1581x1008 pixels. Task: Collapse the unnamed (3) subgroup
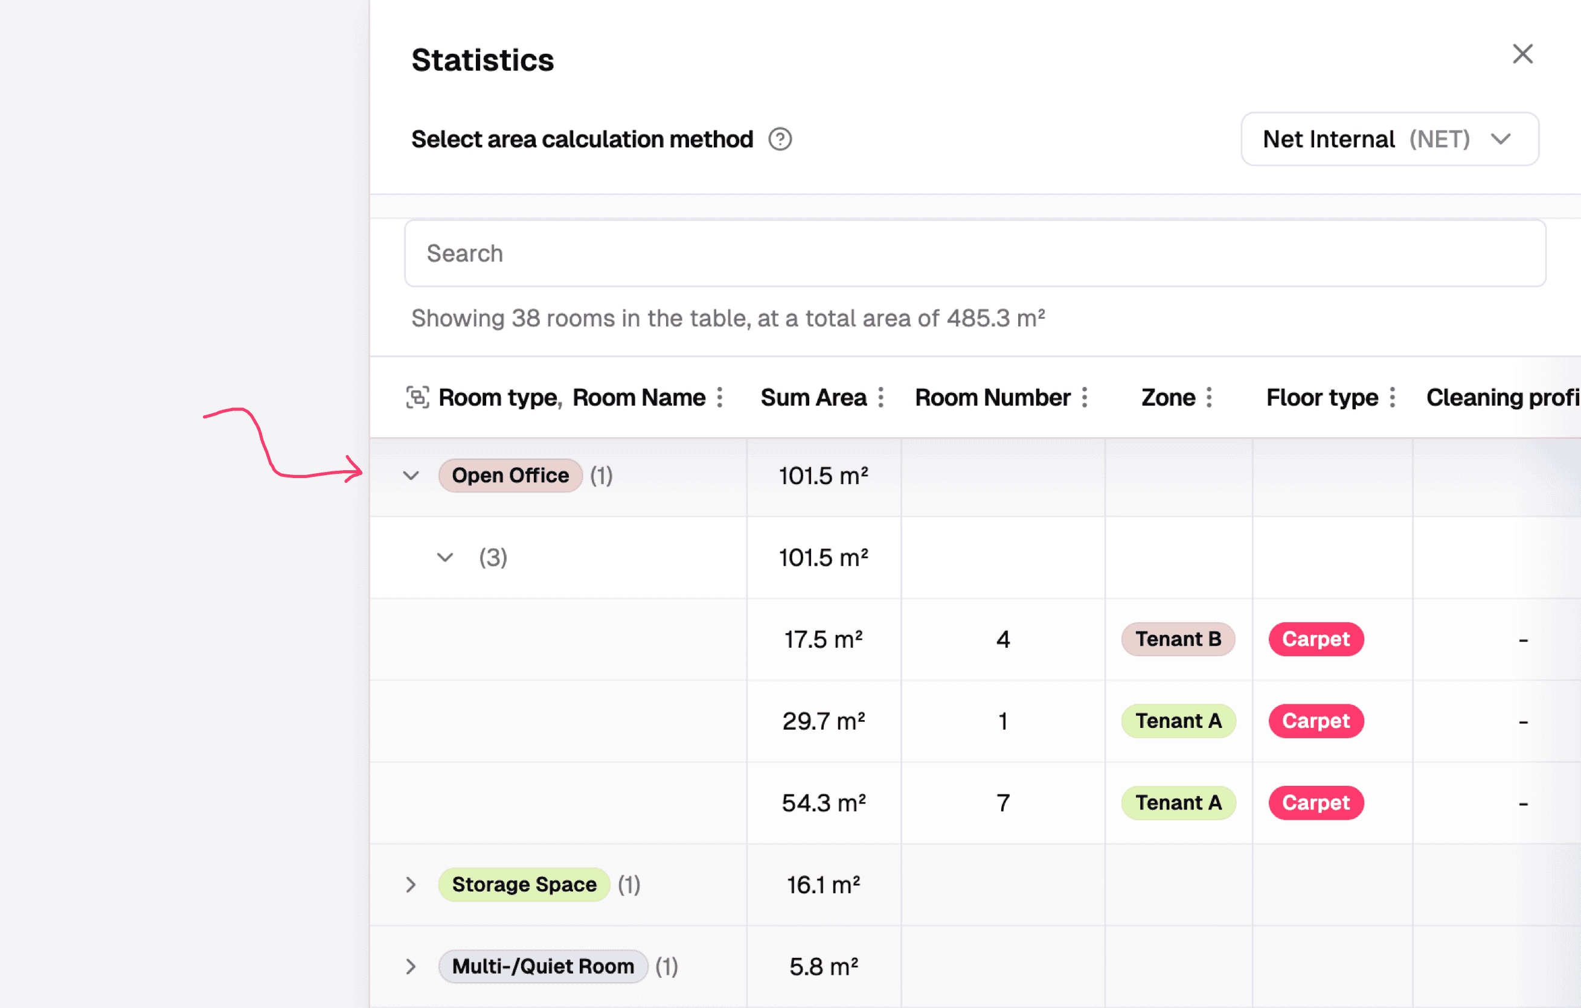click(445, 557)
